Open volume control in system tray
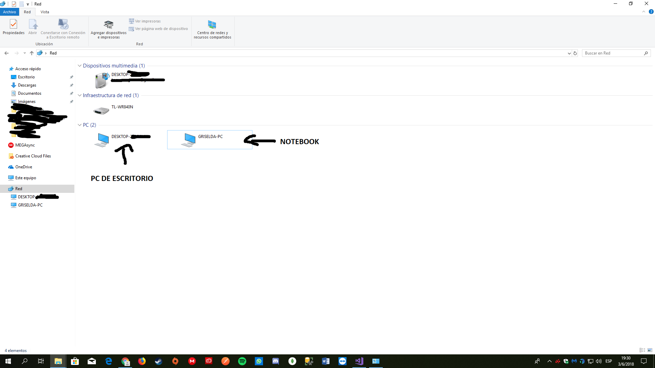Image resolution: width=655 pixels, height=368 pixels. (599, 361)
